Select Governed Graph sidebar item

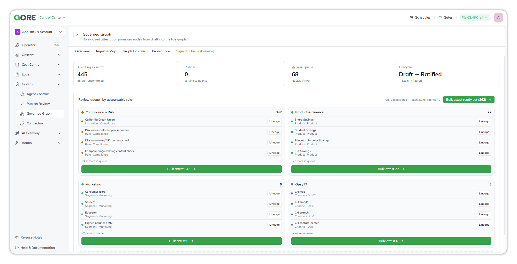(41, 114)
